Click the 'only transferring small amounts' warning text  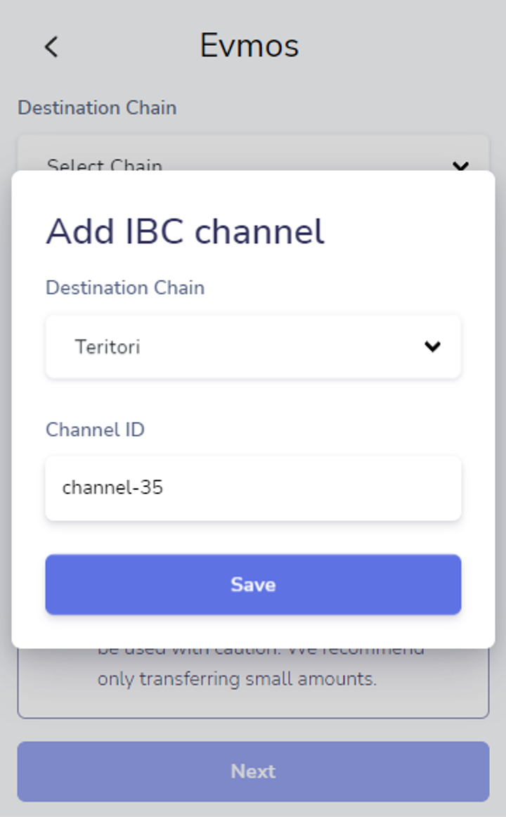[x=237, y=679]
